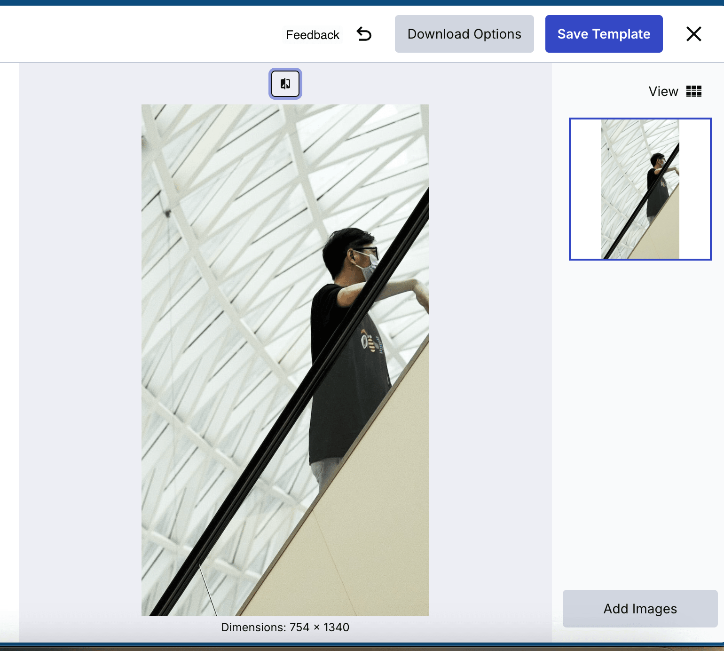Toggle the before/after compare icon

285,84
